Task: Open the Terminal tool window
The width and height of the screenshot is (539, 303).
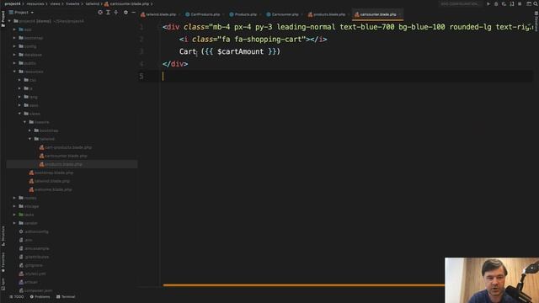Action: (x=66, y=297)
